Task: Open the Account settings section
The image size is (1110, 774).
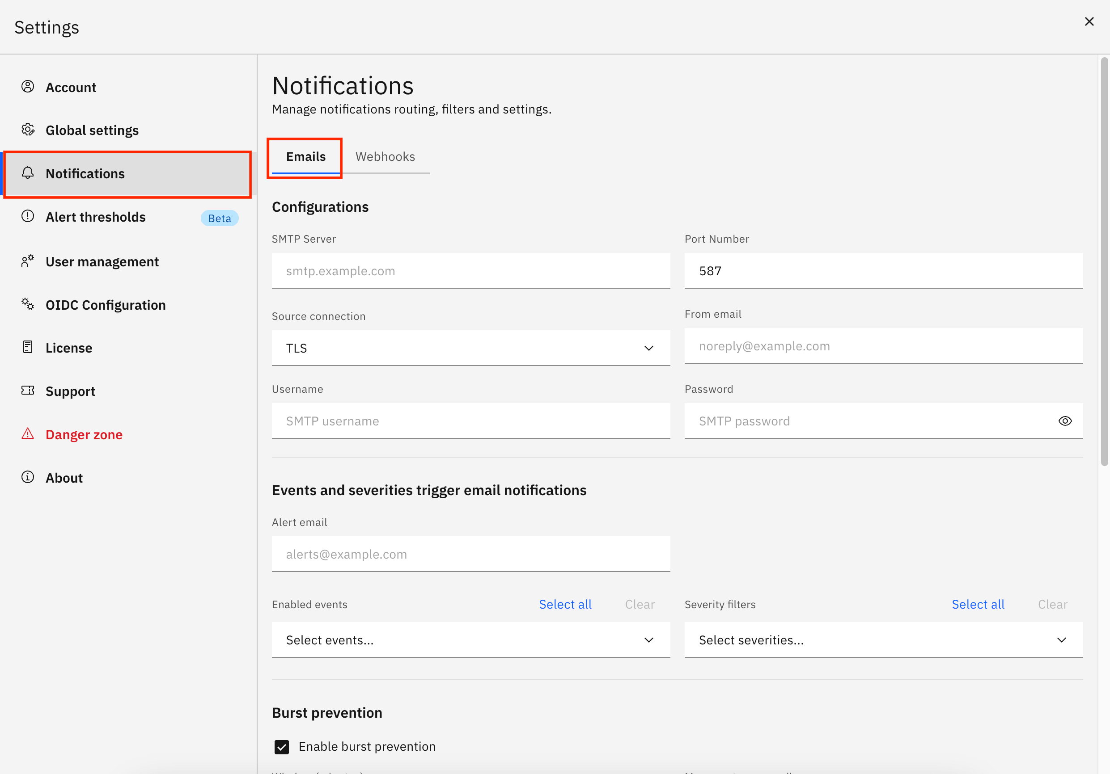Action: [128, 87]
